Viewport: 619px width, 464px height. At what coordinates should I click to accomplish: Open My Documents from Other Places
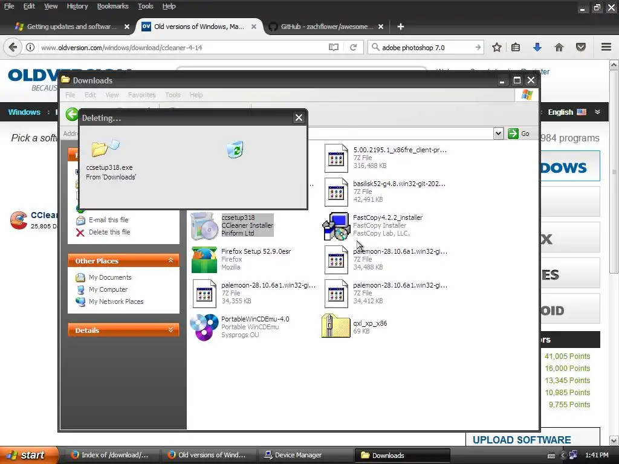click(110, 277)
